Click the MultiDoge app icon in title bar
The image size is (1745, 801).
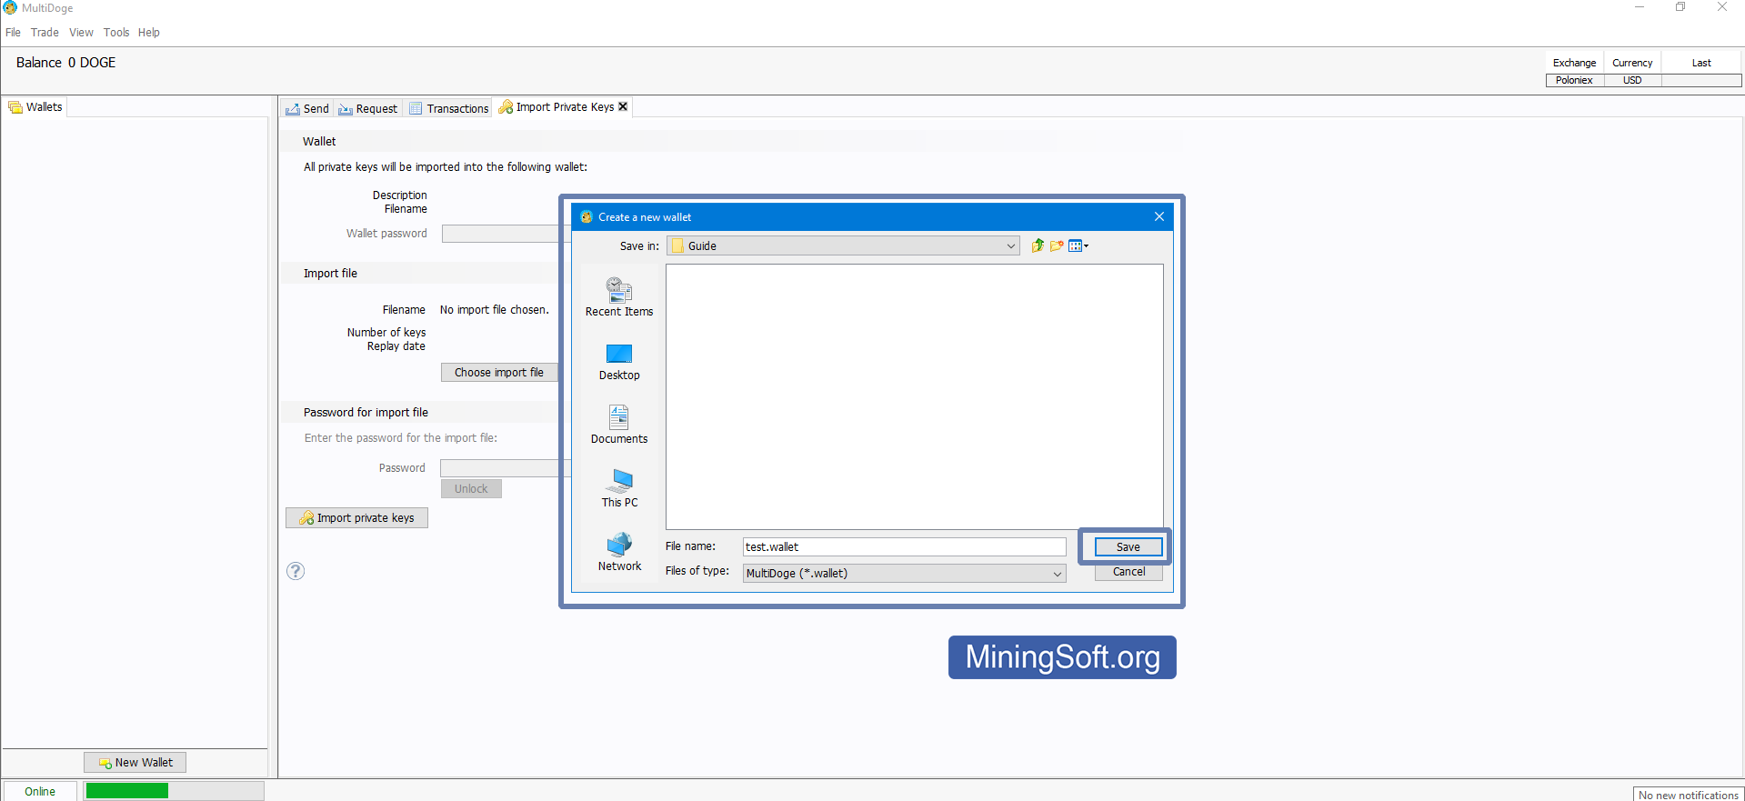coord(10,7)
